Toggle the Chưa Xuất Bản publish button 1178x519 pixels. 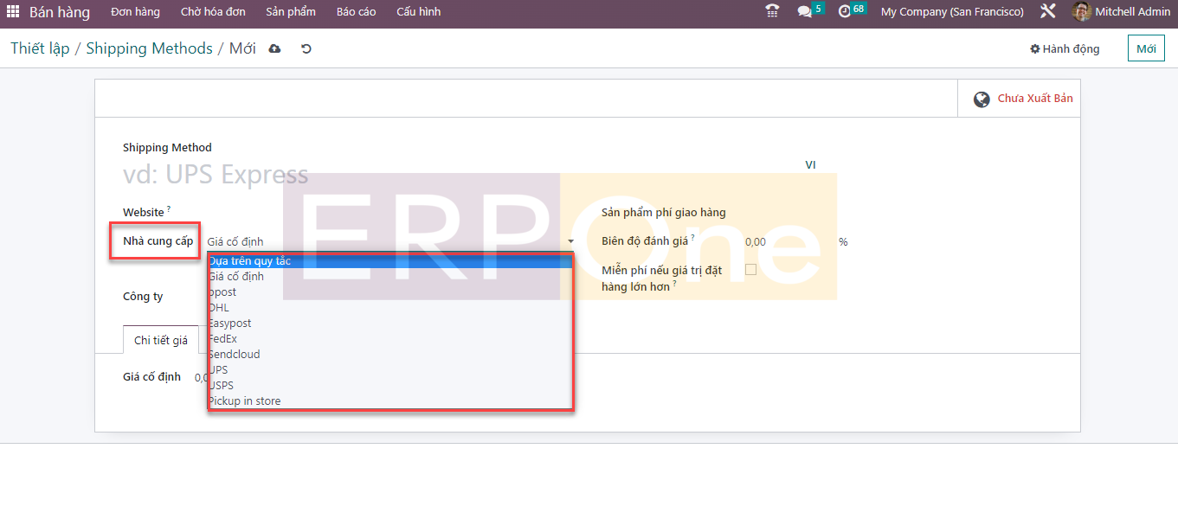point(1023,99)
